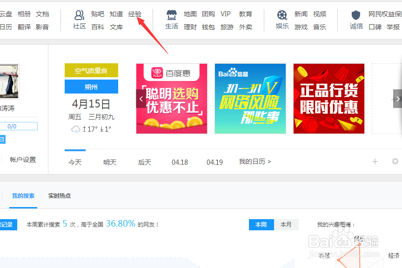Open 文库 link
The image size is (402, 268).
(116, 27)
